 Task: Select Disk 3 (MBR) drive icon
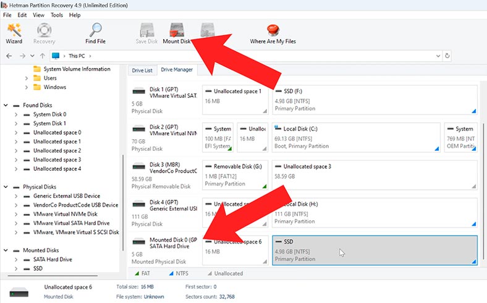[138, 166]
